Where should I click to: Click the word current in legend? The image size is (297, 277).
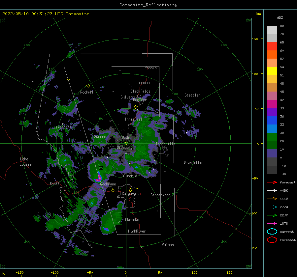click(287, 232)
